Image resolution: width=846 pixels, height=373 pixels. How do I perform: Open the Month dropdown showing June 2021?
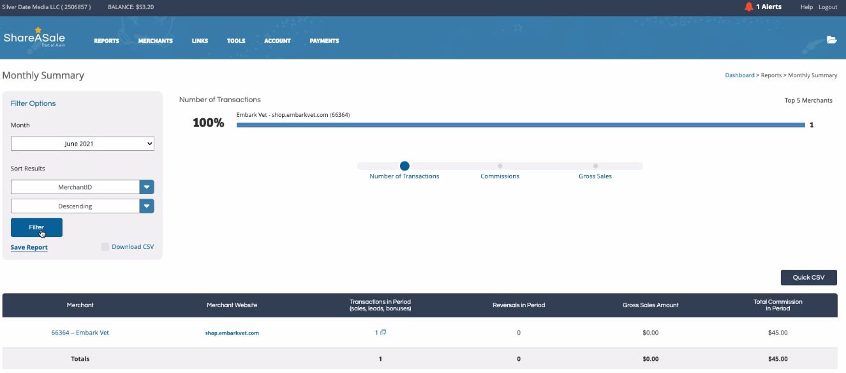82,144
